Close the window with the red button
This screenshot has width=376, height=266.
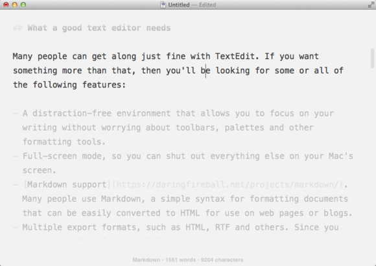(x=6, y=5)
